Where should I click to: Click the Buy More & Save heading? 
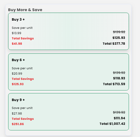[x=25, y=10]
